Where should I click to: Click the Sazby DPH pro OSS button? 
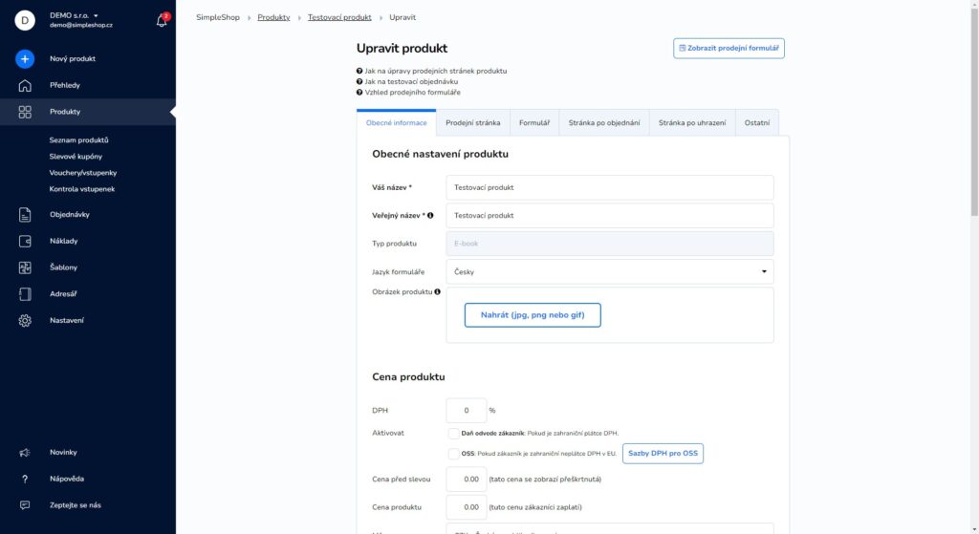tap(663, 454)
